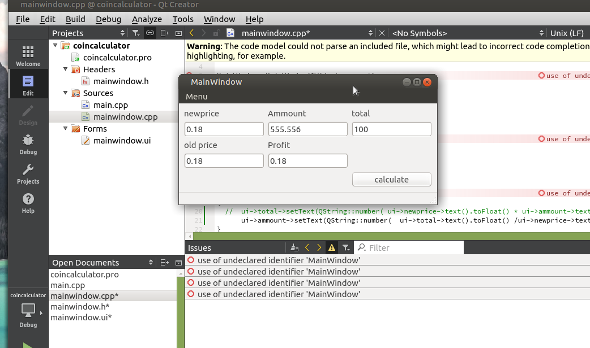Split the Projects panel

[x=164, y=33]
